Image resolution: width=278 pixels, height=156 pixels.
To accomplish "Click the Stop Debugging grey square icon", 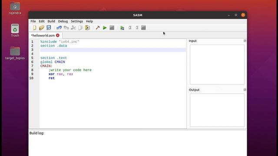I will (143, 28).
